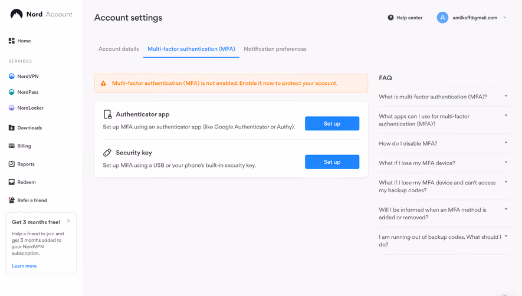Open NordVPN in the sidebar
The height and width of the screenshot is (296, 522).
(28, 76)
